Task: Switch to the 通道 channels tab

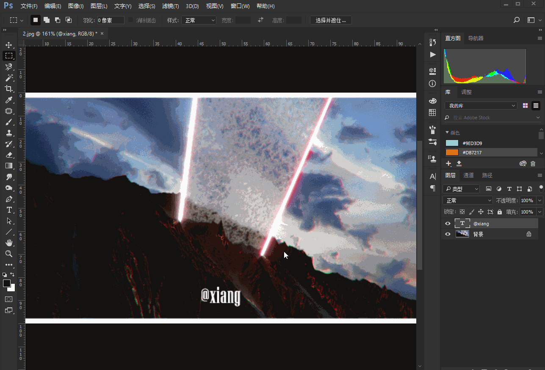Action: (x=468, y=175)
